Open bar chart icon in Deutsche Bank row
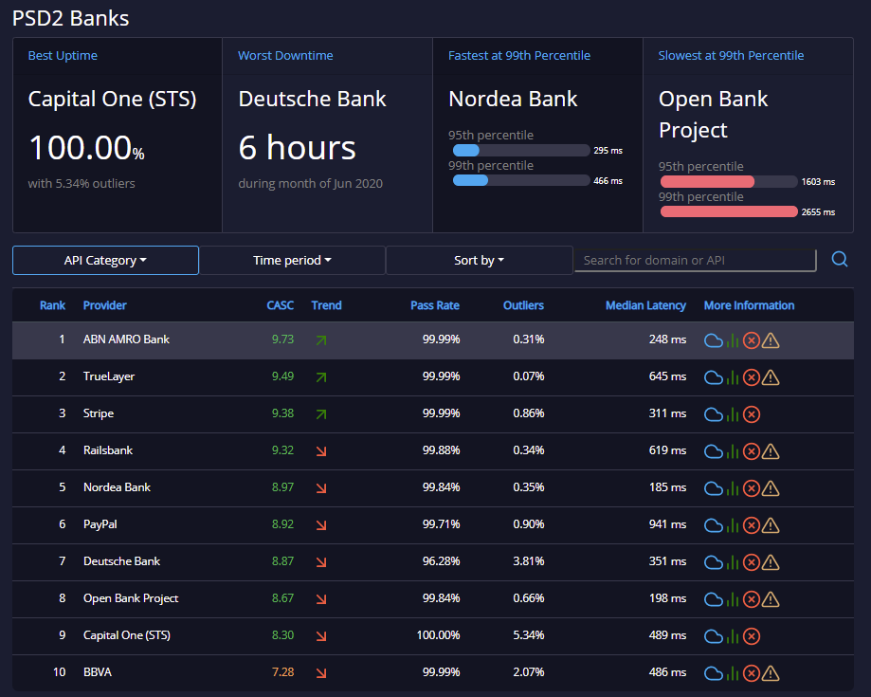This screenshot has height=697, width=871. (733, 562)
